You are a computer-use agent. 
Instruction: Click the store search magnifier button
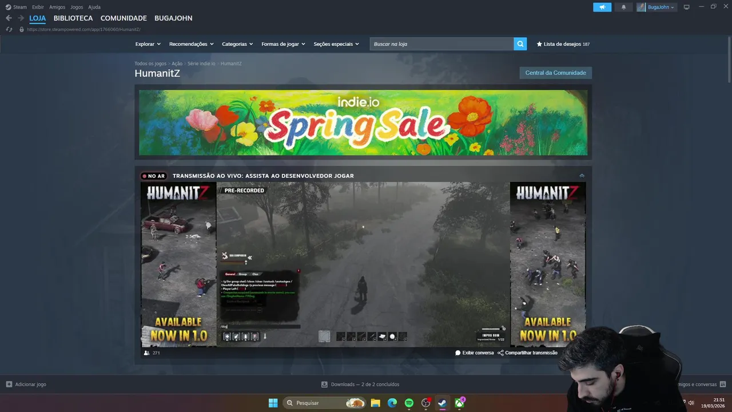coord(520,44)
